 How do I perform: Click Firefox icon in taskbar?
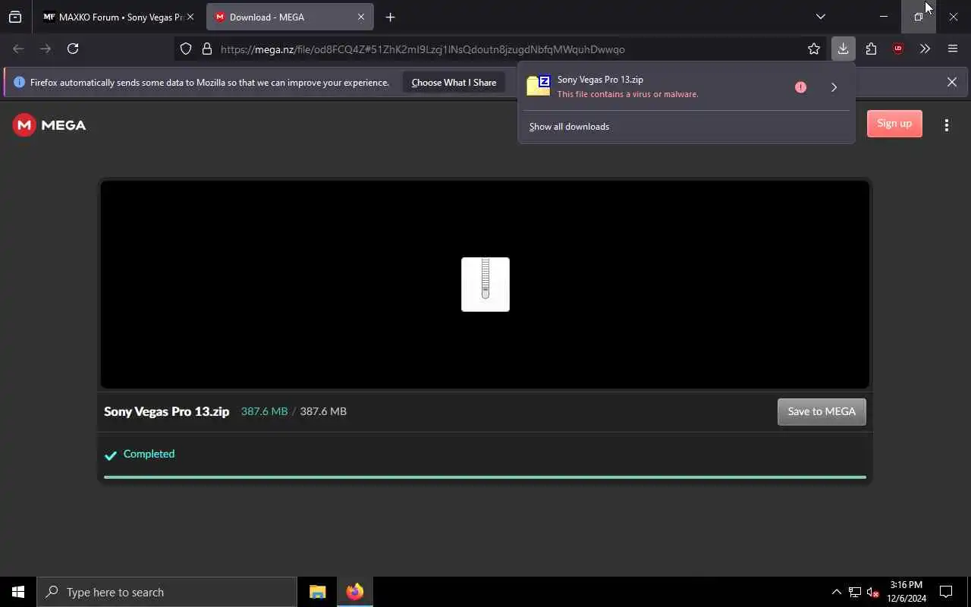[354, 592]
